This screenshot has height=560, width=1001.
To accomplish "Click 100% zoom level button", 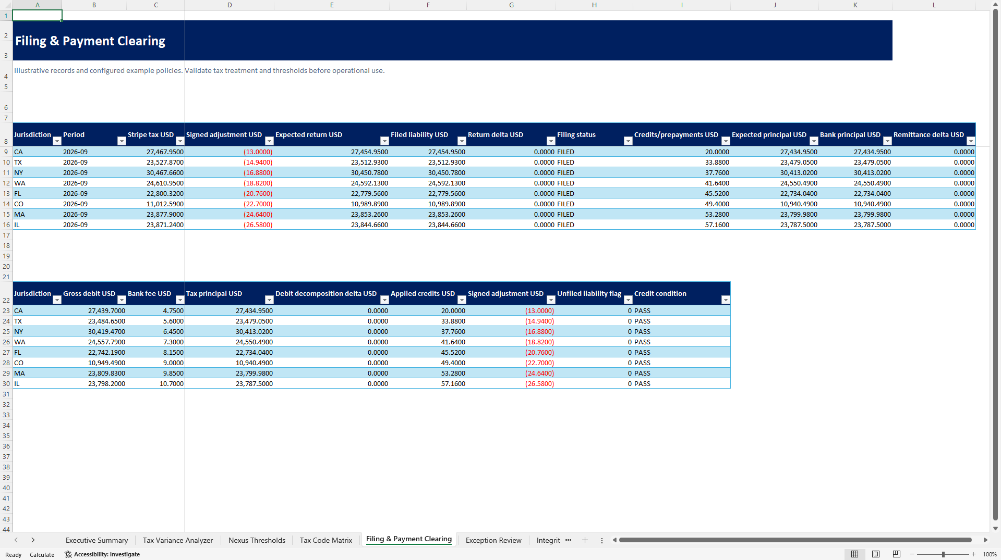I will point(990,555).
